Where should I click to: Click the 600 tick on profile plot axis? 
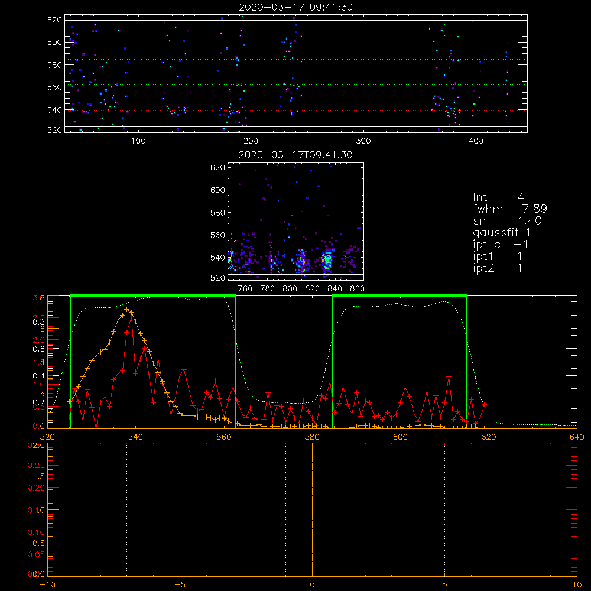pos(400,437)
